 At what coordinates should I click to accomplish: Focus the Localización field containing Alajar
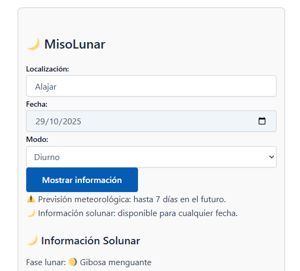tap(151, 86)
